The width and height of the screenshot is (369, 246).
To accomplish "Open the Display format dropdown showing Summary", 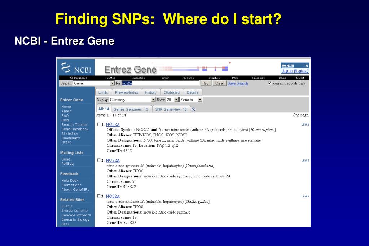I will tap(132, 100).
